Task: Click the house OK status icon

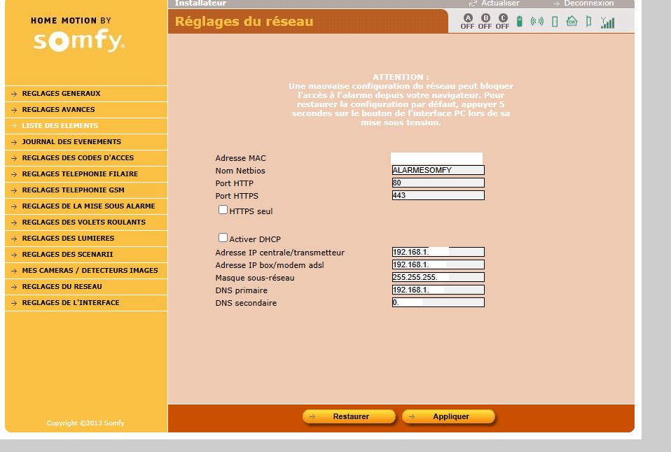Action: click(x=572, y=21)
